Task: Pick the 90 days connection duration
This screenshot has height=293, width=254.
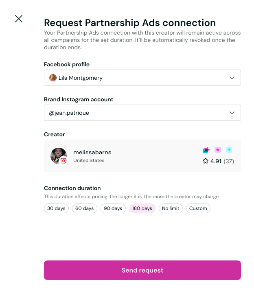Action: [x=113, y=208]
